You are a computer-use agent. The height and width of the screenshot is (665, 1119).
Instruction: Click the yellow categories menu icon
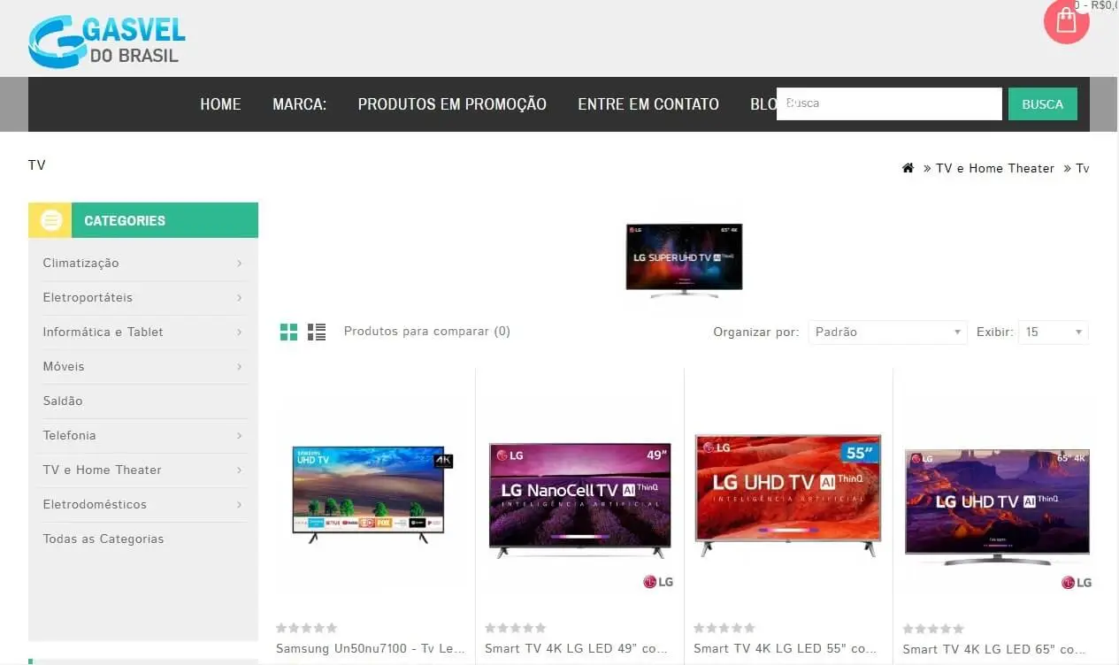(51, 220)
